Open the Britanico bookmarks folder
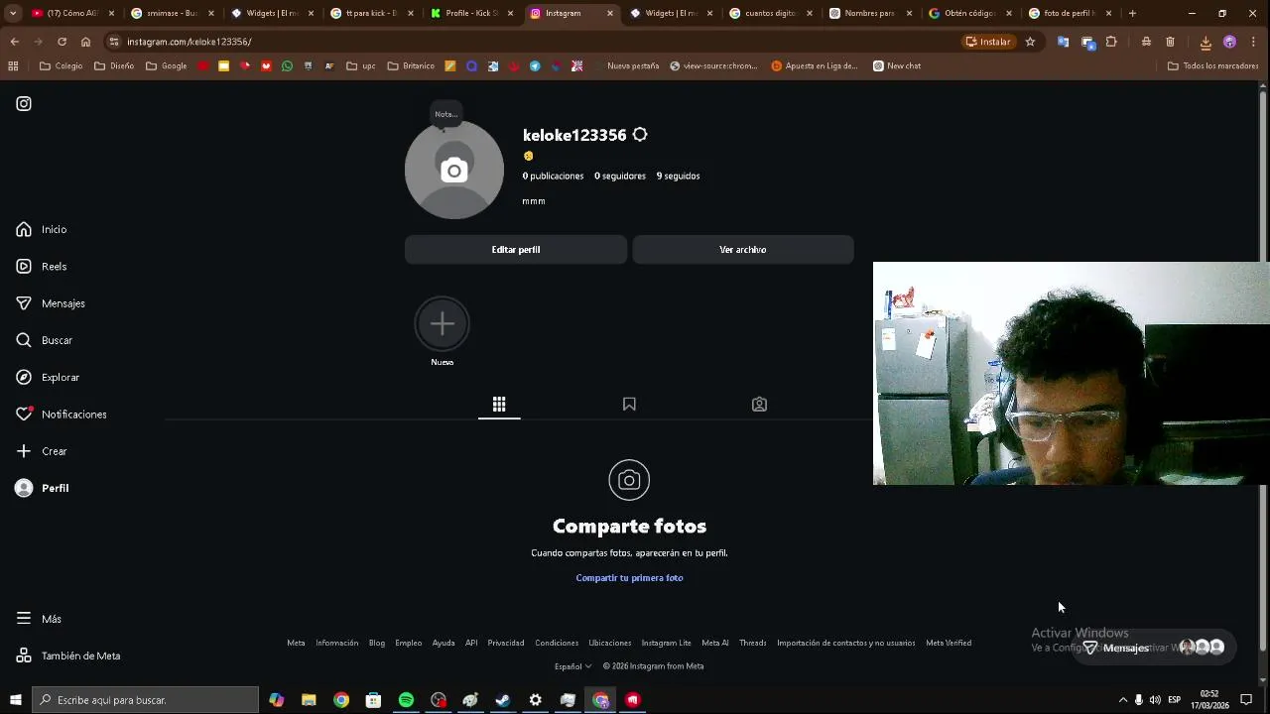 tap(411, 66)
